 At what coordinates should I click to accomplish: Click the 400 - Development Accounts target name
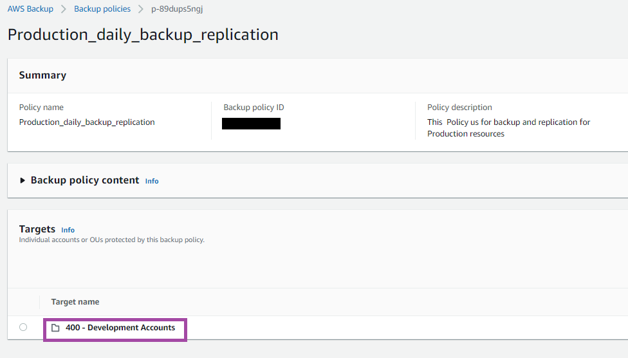click(x=120, y=328)
